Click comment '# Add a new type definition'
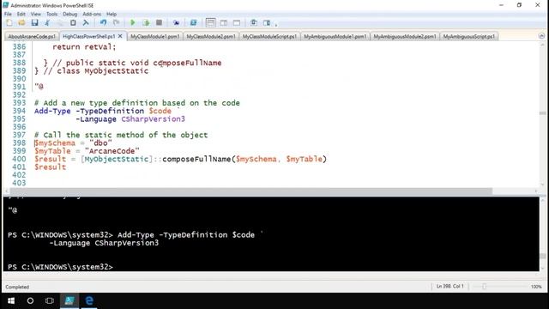 click(137, 103)
